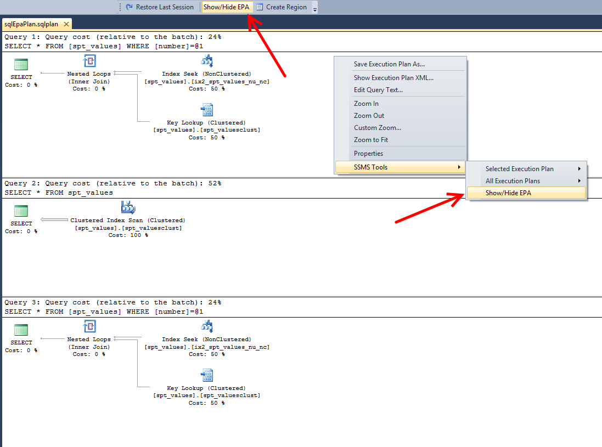Click the Clustered Index Scan icon
The height and width of the screenshot is (447, 602).
tap(128, 208)
